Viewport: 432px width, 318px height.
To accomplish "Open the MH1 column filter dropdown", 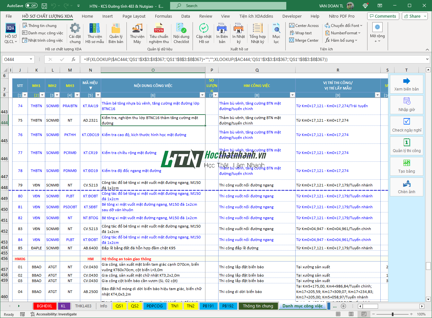I will 42,95.
